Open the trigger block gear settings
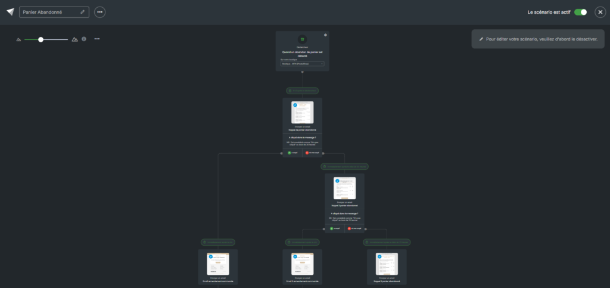Viewport: 610px width, 288px height. 325,35
